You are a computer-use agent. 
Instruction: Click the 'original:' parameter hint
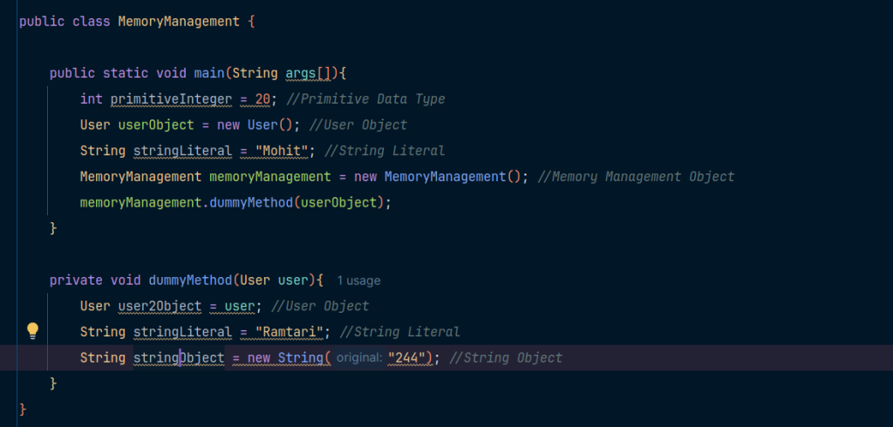point(358,357)
